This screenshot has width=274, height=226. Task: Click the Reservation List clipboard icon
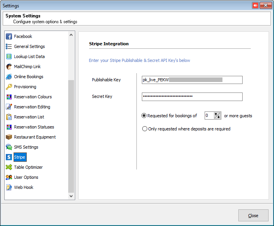click(9, 117)
